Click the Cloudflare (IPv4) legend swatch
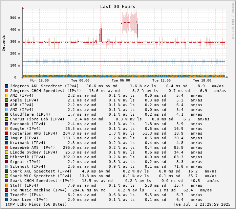This screenshot has width=236, height=209. click(7, 114)
